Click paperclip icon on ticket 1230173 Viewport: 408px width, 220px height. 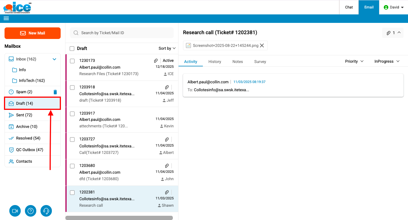[156, 61]
